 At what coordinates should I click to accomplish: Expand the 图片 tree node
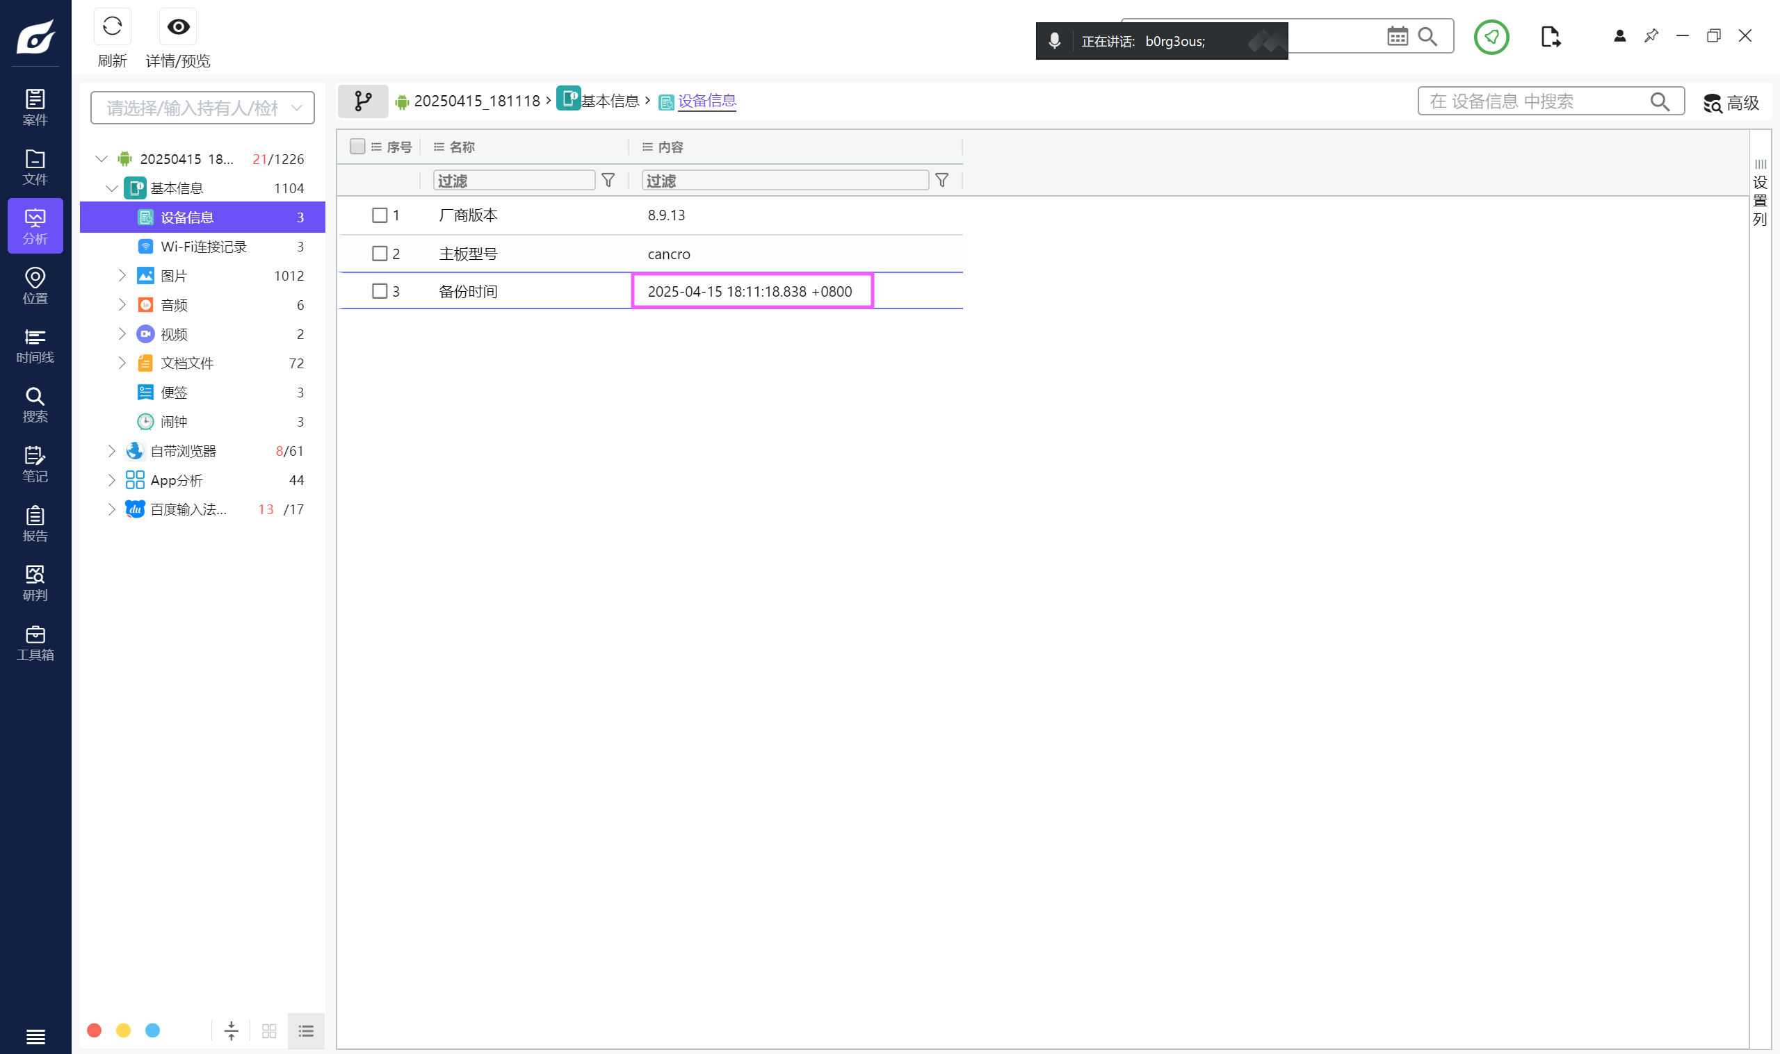[122, 276]
